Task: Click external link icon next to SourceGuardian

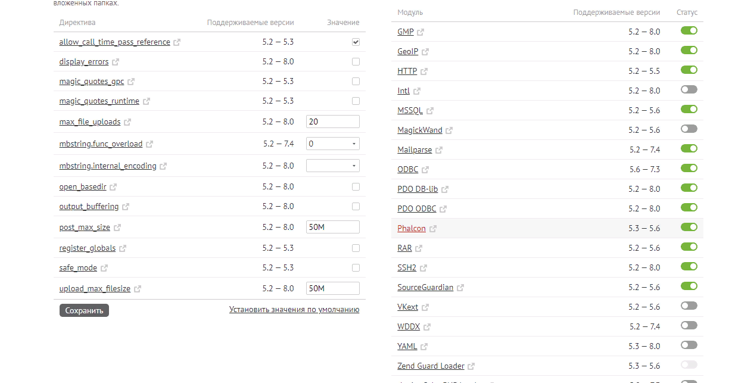Action: point(460,288)
